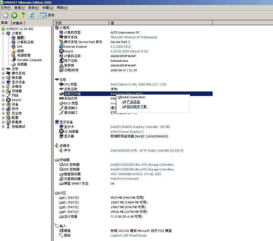Click the 超频 flame icon

click(14, 51)
